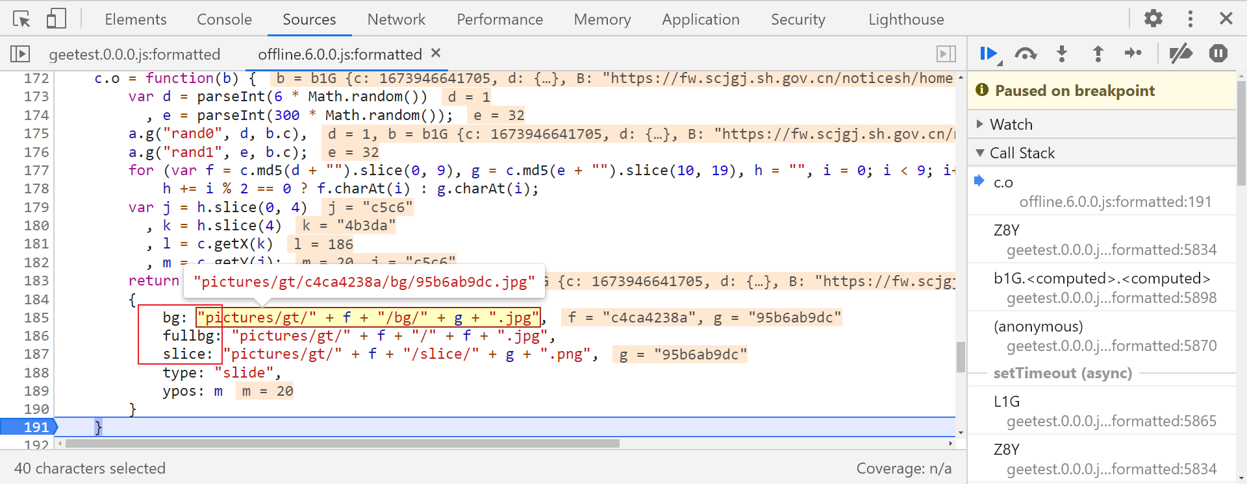1247x484 pixels.
Task: Toggle the debugger sidebar pane icon
Action: click(946, 54)
